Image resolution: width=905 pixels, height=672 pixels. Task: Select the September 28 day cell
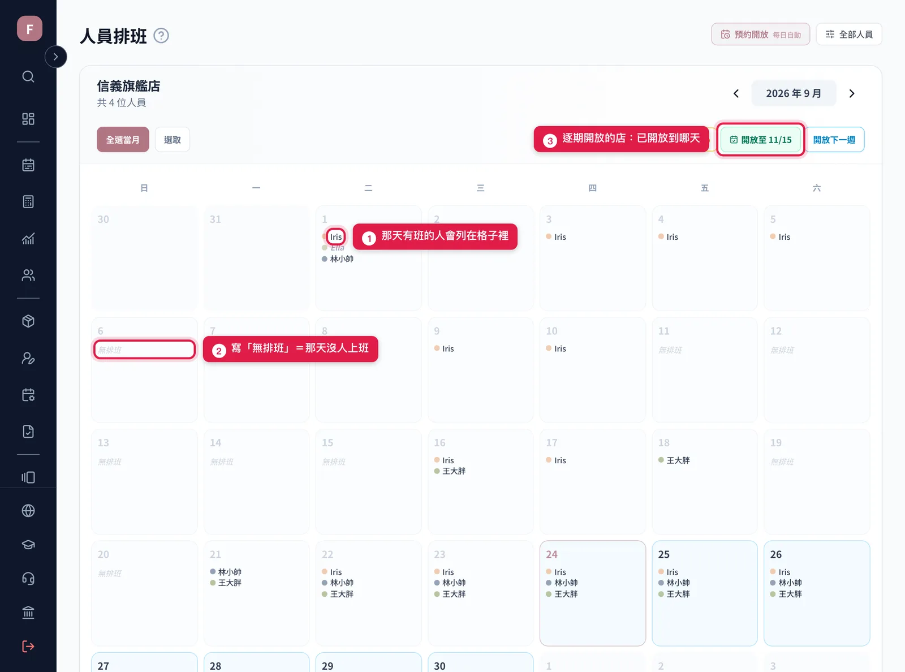point(256,662)
